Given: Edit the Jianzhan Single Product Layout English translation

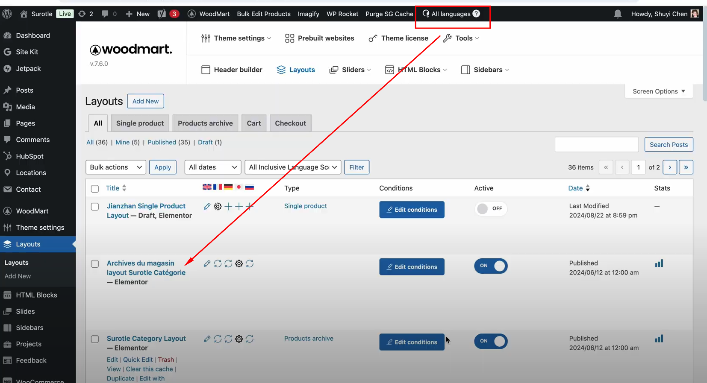Looking at the screenshot, I should 207,207.
